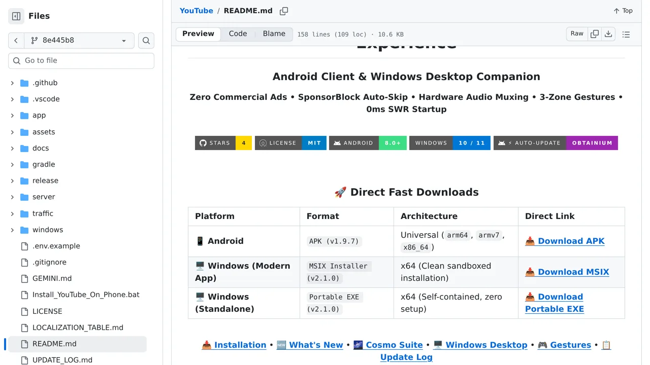Expand the traffic folder chevron
This screenshot has height=365, width=650.
click(x=12, y=213)
